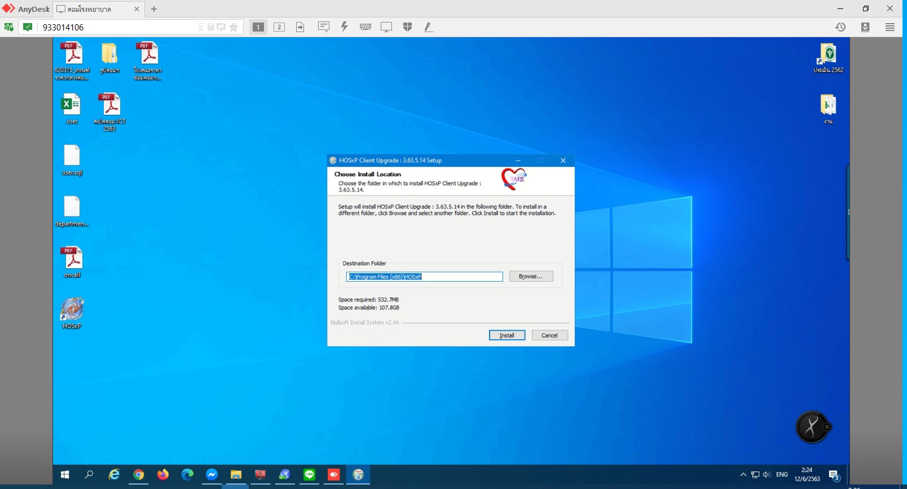Select the yellow folder on desktop
Image resolution: width=907 pixels, height=489 pixels.
click(109, 57)
